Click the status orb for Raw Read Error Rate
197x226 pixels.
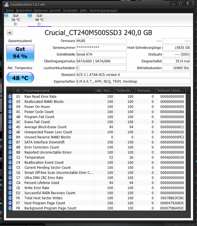10,97
